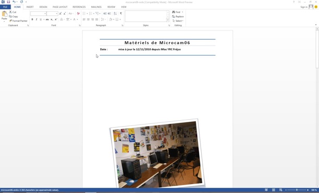Open the numbering list dropdown
319x193 pixels.
click(x=93, y=14)
